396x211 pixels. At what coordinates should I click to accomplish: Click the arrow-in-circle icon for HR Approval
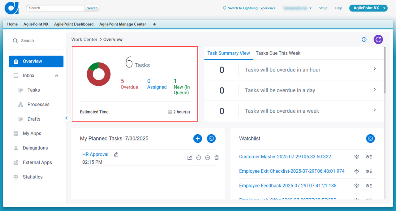tap(208, 158)
